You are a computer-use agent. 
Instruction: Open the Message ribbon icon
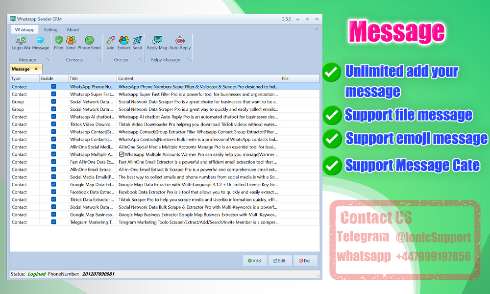tap(41, 43)
